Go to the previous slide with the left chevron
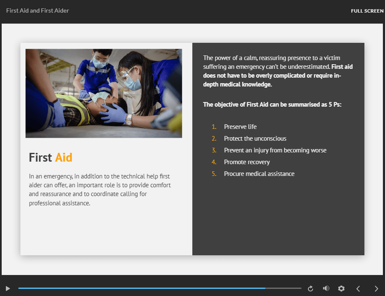This screenshot has width=385, height=296. tap(358, 288)
